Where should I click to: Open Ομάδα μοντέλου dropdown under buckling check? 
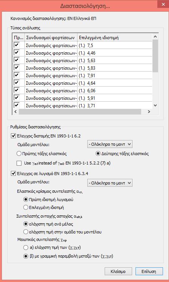tap(110, 183)
